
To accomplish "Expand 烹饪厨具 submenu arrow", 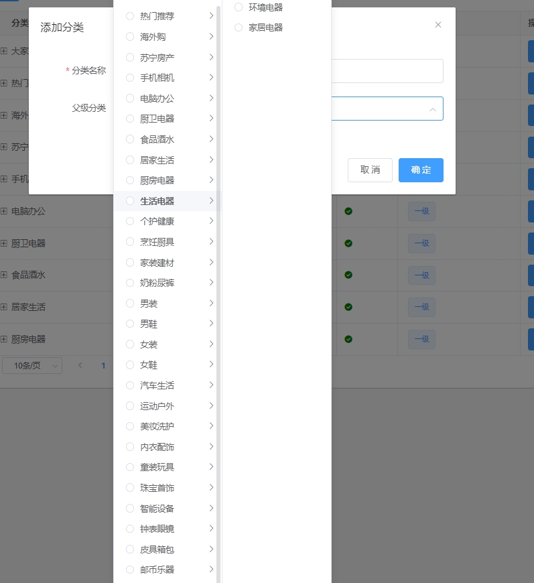I will click(x=211, y=242).
